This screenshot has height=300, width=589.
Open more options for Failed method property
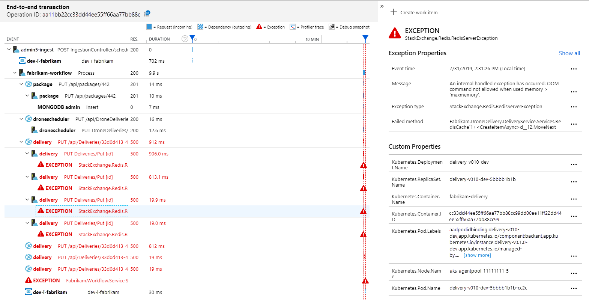coord(574,124)
